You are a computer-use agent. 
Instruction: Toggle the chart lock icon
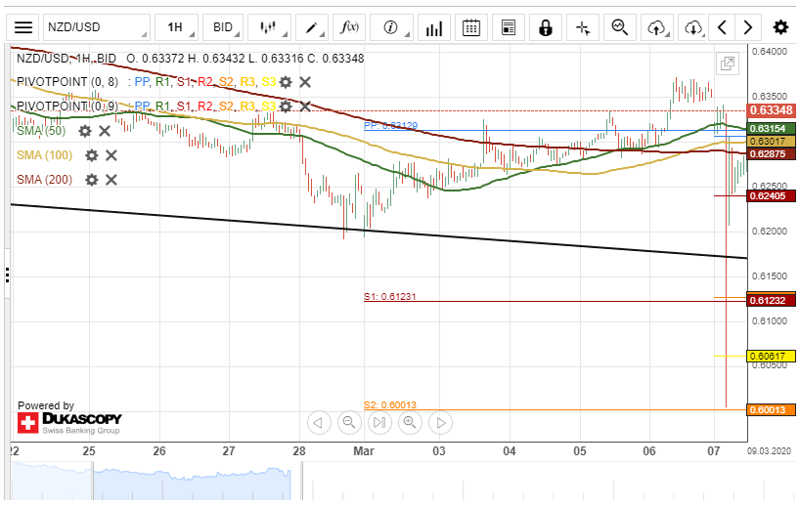[x=546, y=27]
